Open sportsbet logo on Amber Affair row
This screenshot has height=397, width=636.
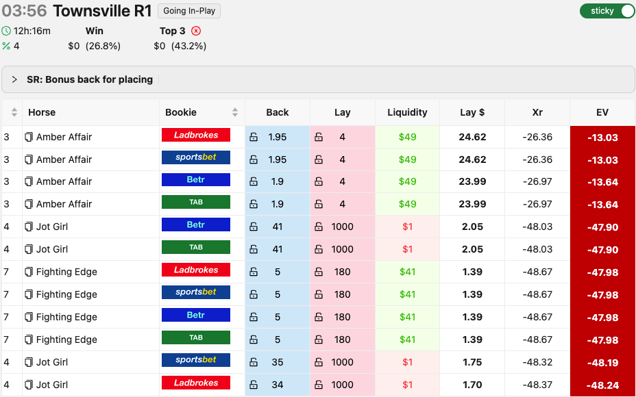(195, 157)
